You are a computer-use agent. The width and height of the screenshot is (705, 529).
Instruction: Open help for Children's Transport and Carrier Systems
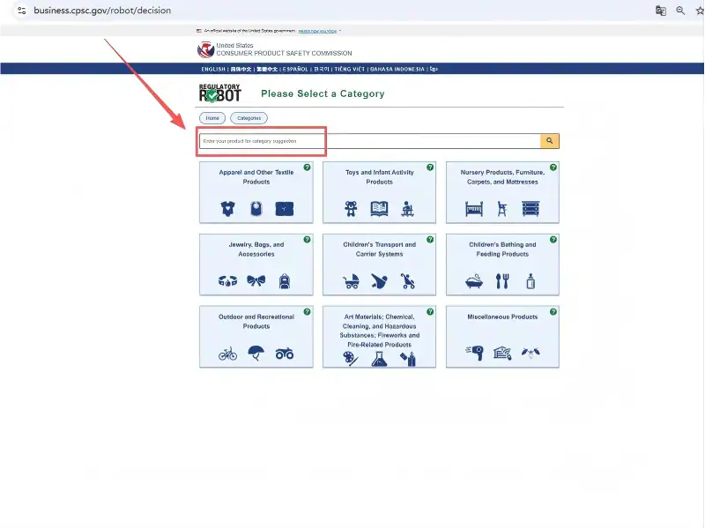(430, 240)
